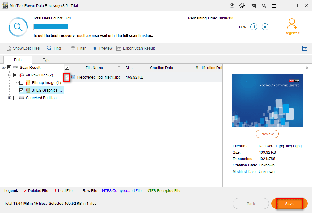312x213 pixels.
Task: Click the MiniTool app icon in title bar
Action: pos(5,5)
